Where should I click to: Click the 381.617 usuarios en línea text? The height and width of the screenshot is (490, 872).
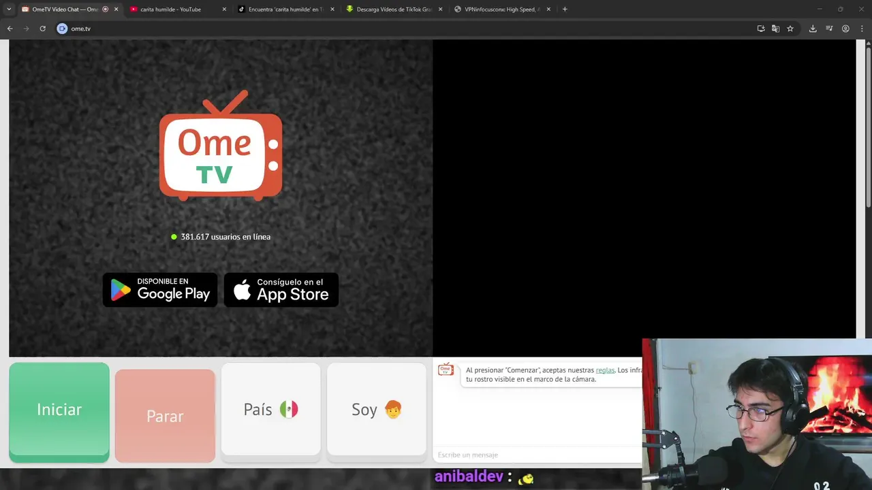(x=225, y=237)
